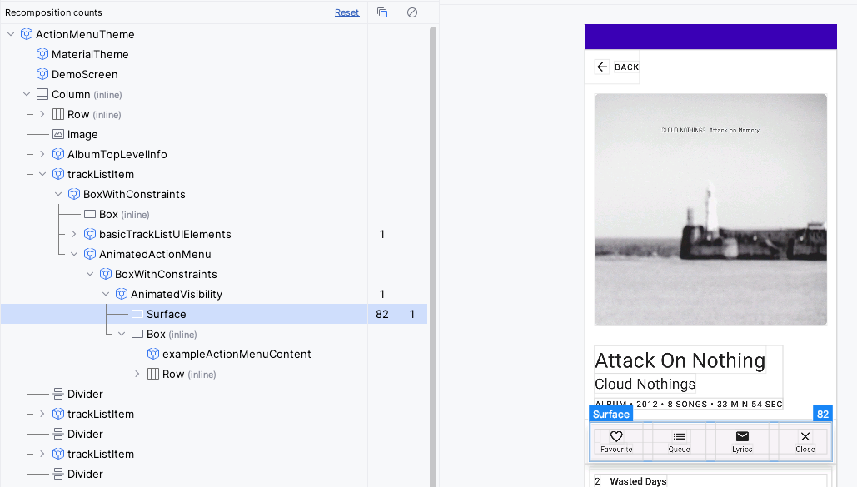Click the tree panel vertical scrollbar
Screen dimensions: 857x487
[433, 256]
